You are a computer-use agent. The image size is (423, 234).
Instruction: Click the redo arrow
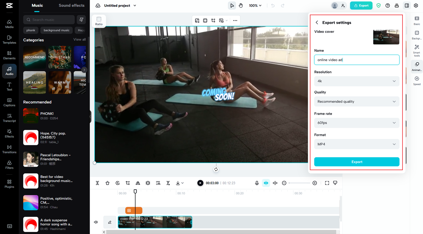click(283, 5)
